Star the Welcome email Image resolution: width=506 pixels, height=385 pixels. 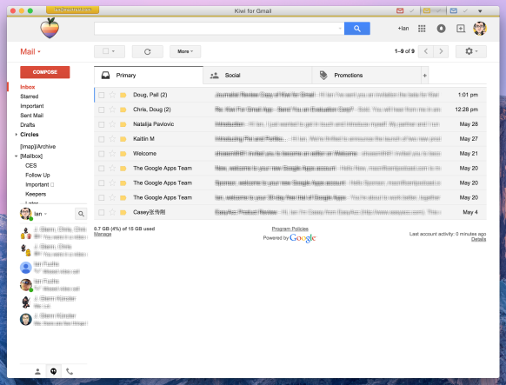pos(112,154)
